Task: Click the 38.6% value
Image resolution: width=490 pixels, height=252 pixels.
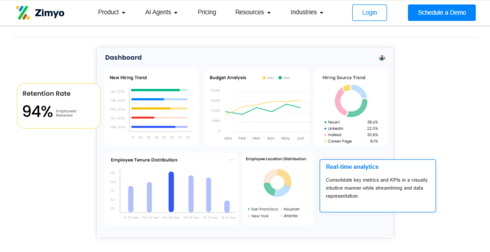Action: coord(372,122)
